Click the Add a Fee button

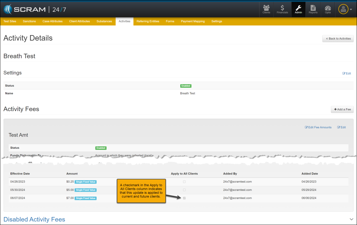(x=342, y=109)
